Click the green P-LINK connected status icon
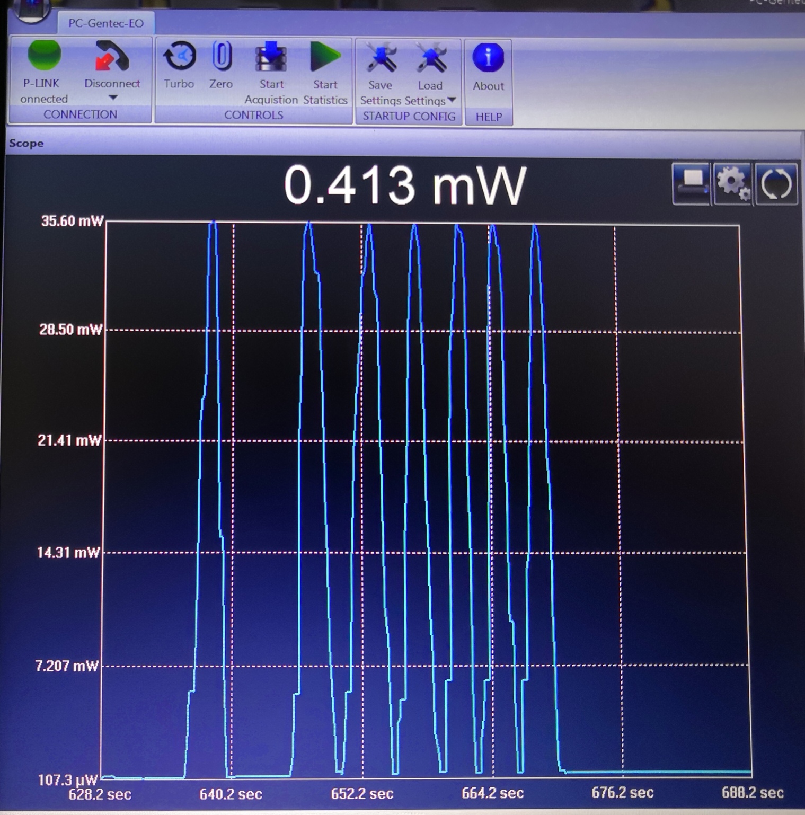This screenshot has height=815, width=805. [x=44, y=56]
